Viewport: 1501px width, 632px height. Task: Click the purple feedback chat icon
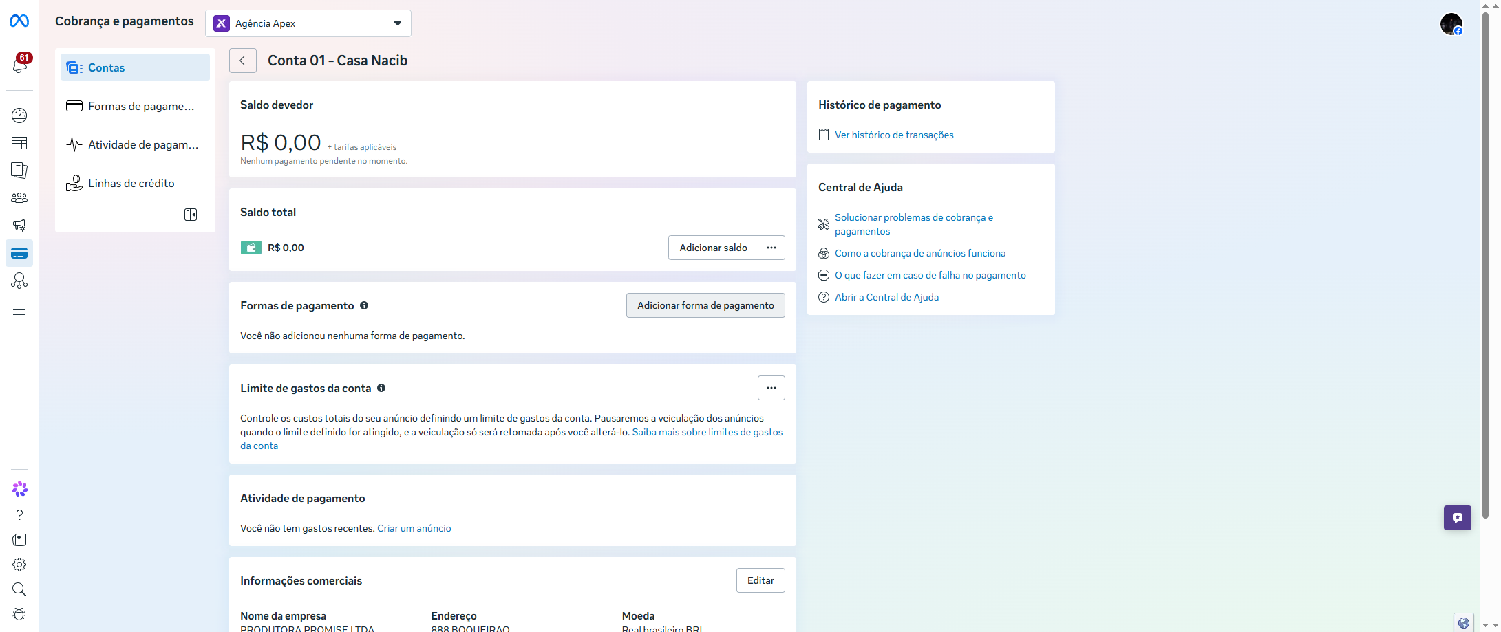tap(1457, 518)
